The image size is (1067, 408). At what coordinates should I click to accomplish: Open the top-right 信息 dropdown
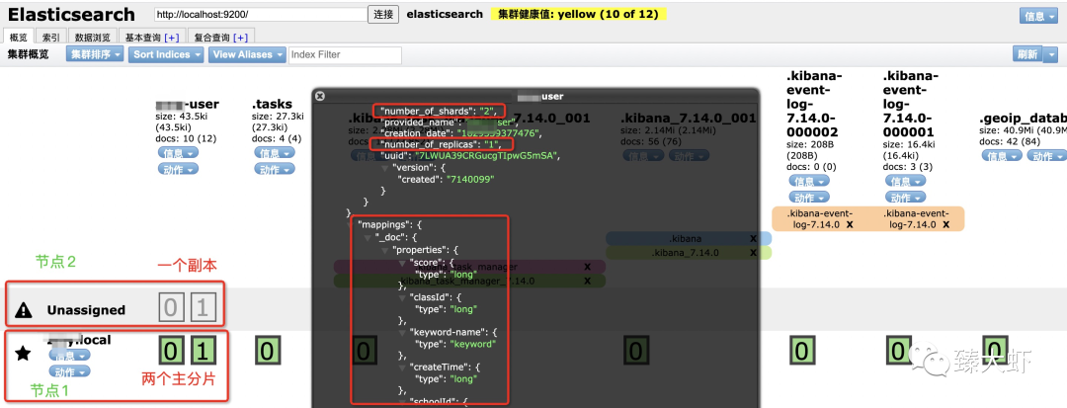pyautogui.click(x=1038, y=17)
